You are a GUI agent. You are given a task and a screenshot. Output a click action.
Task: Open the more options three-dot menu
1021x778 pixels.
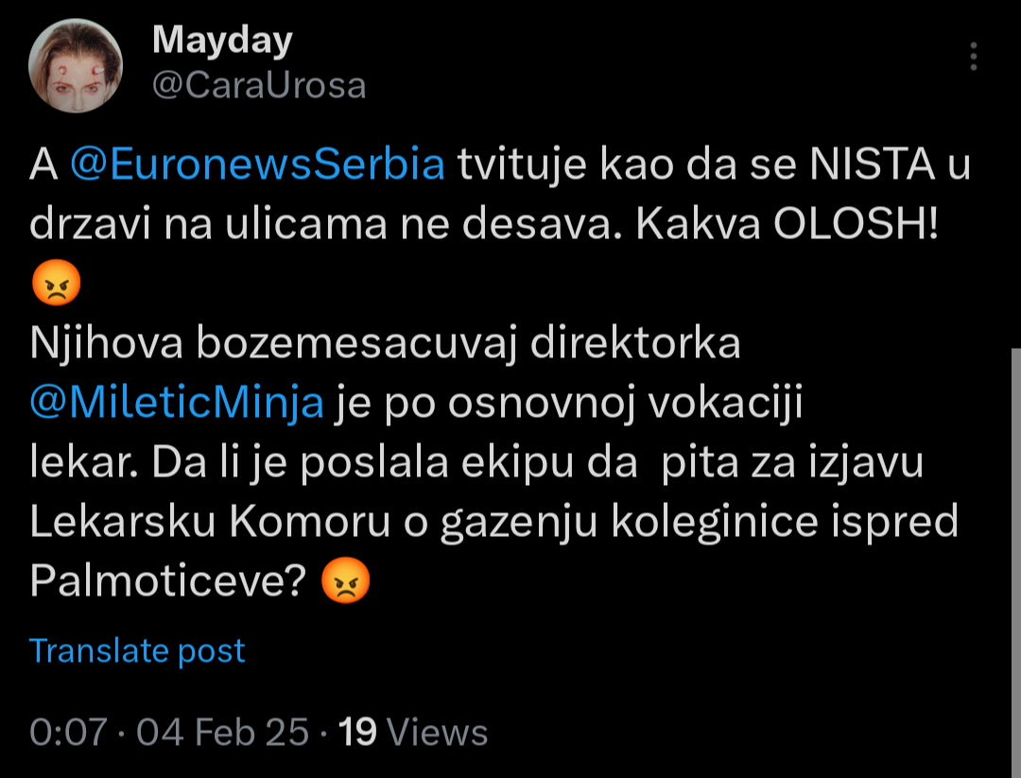pyautogui.click(x=973, y=57)
